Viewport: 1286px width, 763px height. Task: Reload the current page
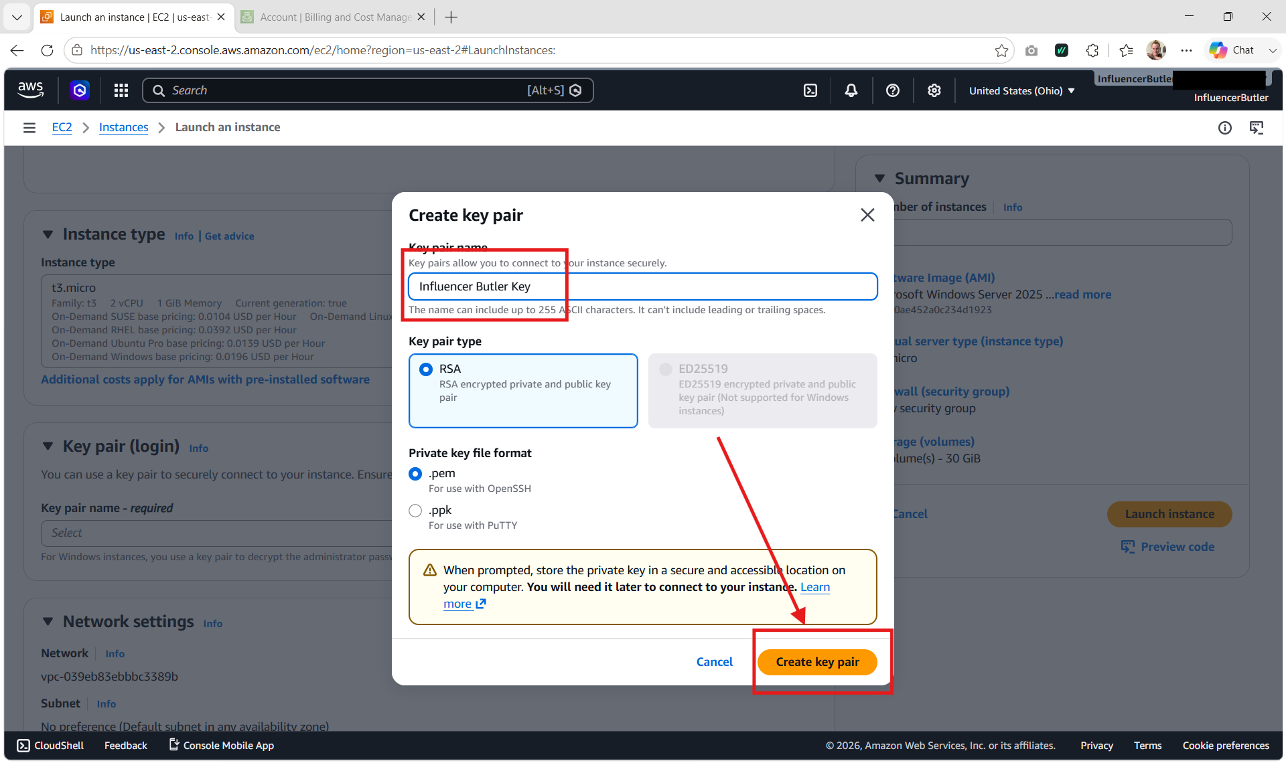47,50
